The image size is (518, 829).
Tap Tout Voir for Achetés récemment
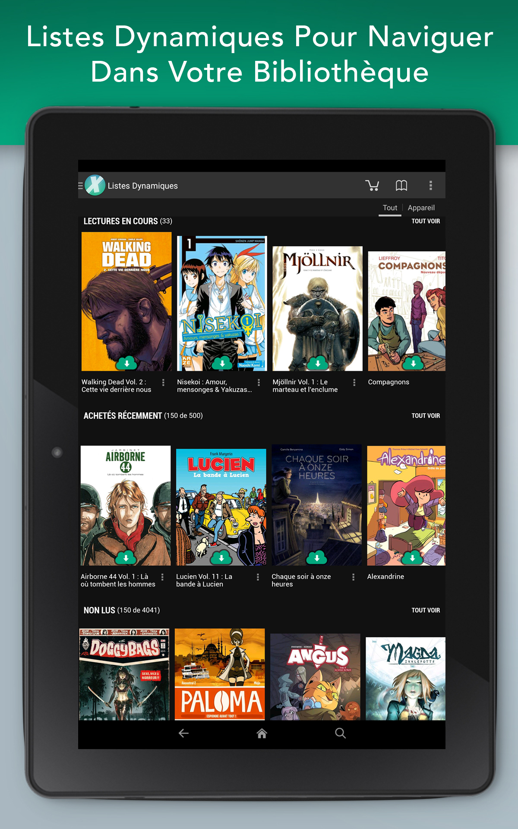click(425, 416)
